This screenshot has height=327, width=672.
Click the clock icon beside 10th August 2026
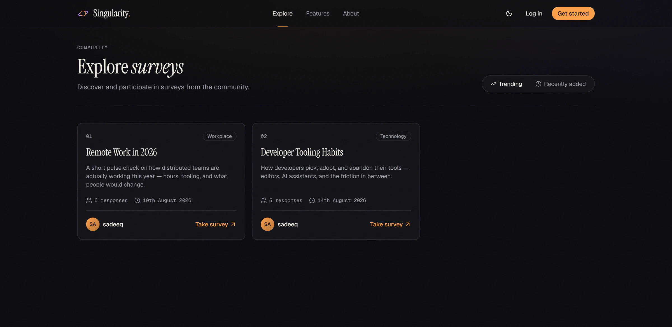[x=137, y=200]
